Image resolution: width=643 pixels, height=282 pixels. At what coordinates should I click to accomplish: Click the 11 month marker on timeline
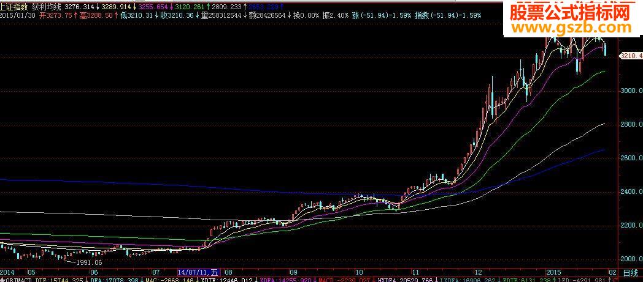click(x=415, y=272)
